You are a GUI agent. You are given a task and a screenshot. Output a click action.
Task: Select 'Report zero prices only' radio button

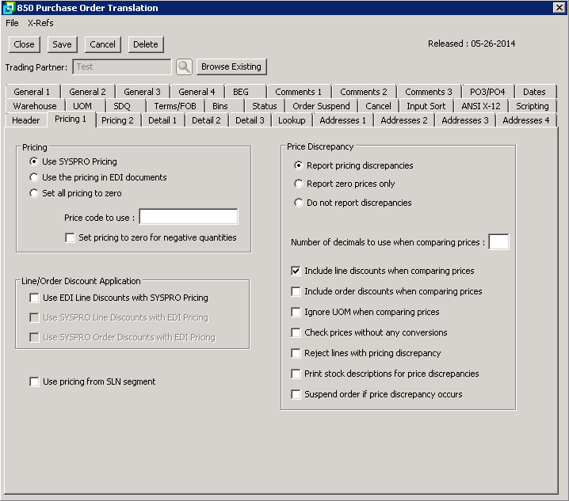[x=298, y=184]
